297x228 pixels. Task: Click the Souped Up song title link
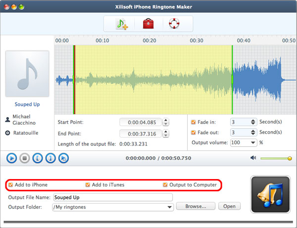27,104
